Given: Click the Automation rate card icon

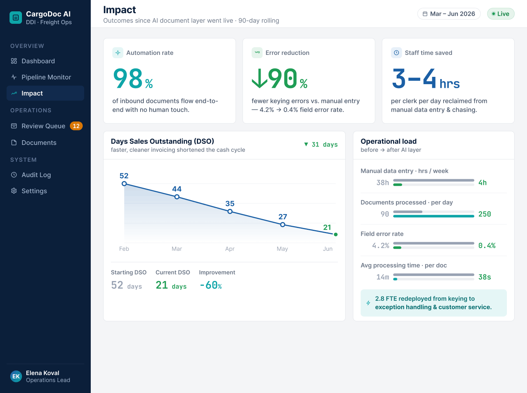Looking at the screenshot, I should 118,53.
